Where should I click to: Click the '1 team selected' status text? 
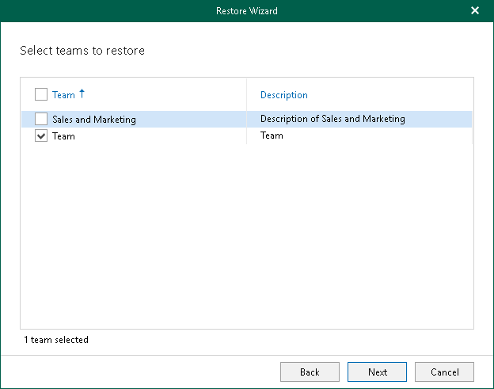click(x=56, y=340)
